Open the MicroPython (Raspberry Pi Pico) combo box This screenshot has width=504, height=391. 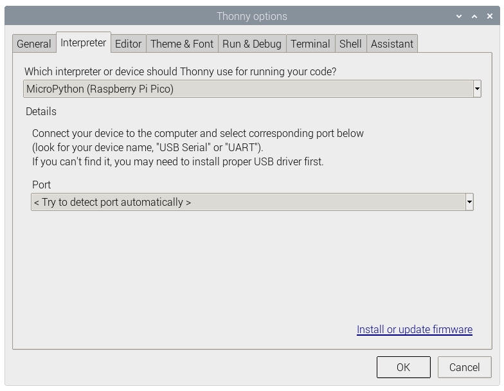[x=248, y=89]
